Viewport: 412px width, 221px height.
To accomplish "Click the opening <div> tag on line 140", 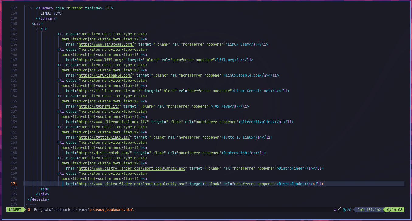I will 37,24.
